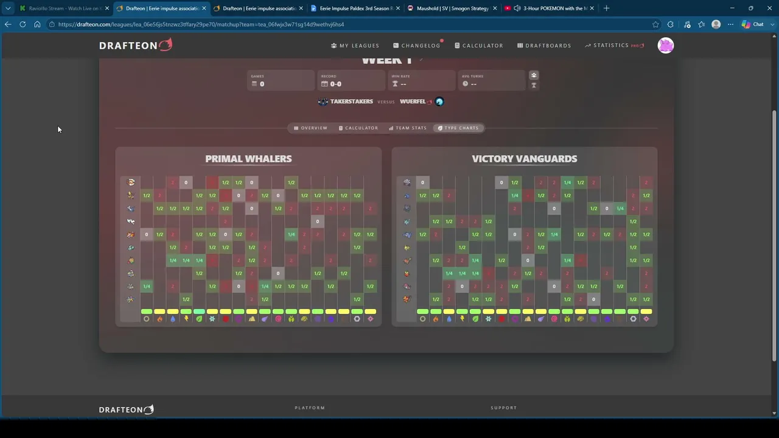Image resolution: width=779 pixels, height=438 pixels.
Task: Click the Normal type icon under Primal Whalers
Action: tap(146, 319)
